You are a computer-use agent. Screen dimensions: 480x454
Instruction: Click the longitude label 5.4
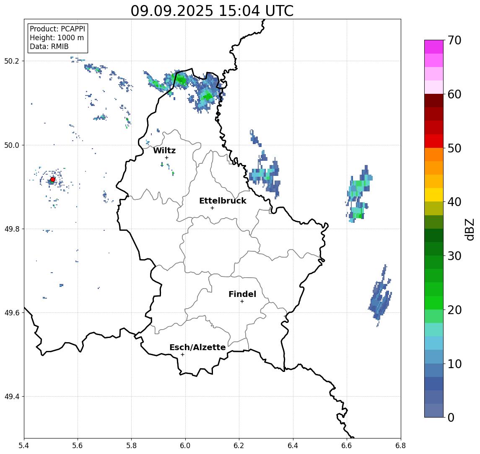[24, 446]
